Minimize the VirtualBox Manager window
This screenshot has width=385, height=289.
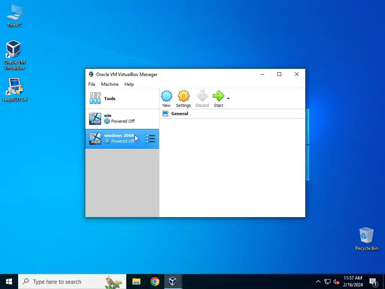[x=262, y=74]
